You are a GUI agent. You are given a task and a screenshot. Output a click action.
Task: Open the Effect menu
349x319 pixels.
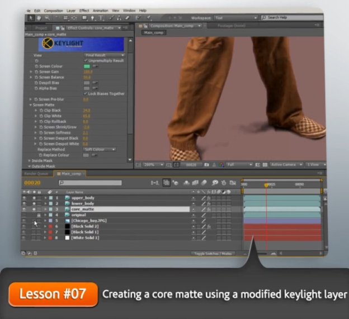coord(84,11)
